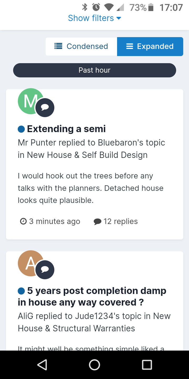Open 5 years post completion damp topic
The image size is (189, 379).
(x=92, y=297)
